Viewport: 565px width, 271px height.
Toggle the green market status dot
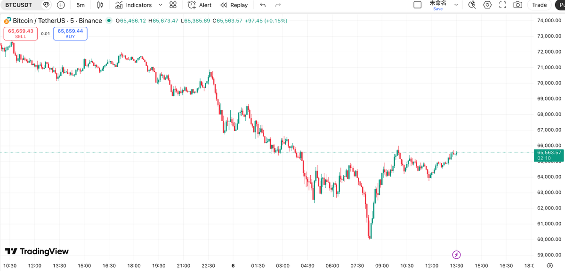(x=109, y=21)
